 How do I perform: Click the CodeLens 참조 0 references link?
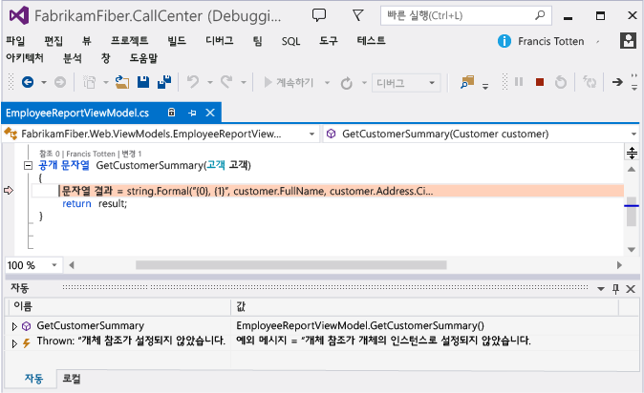[x=50, y=154]
